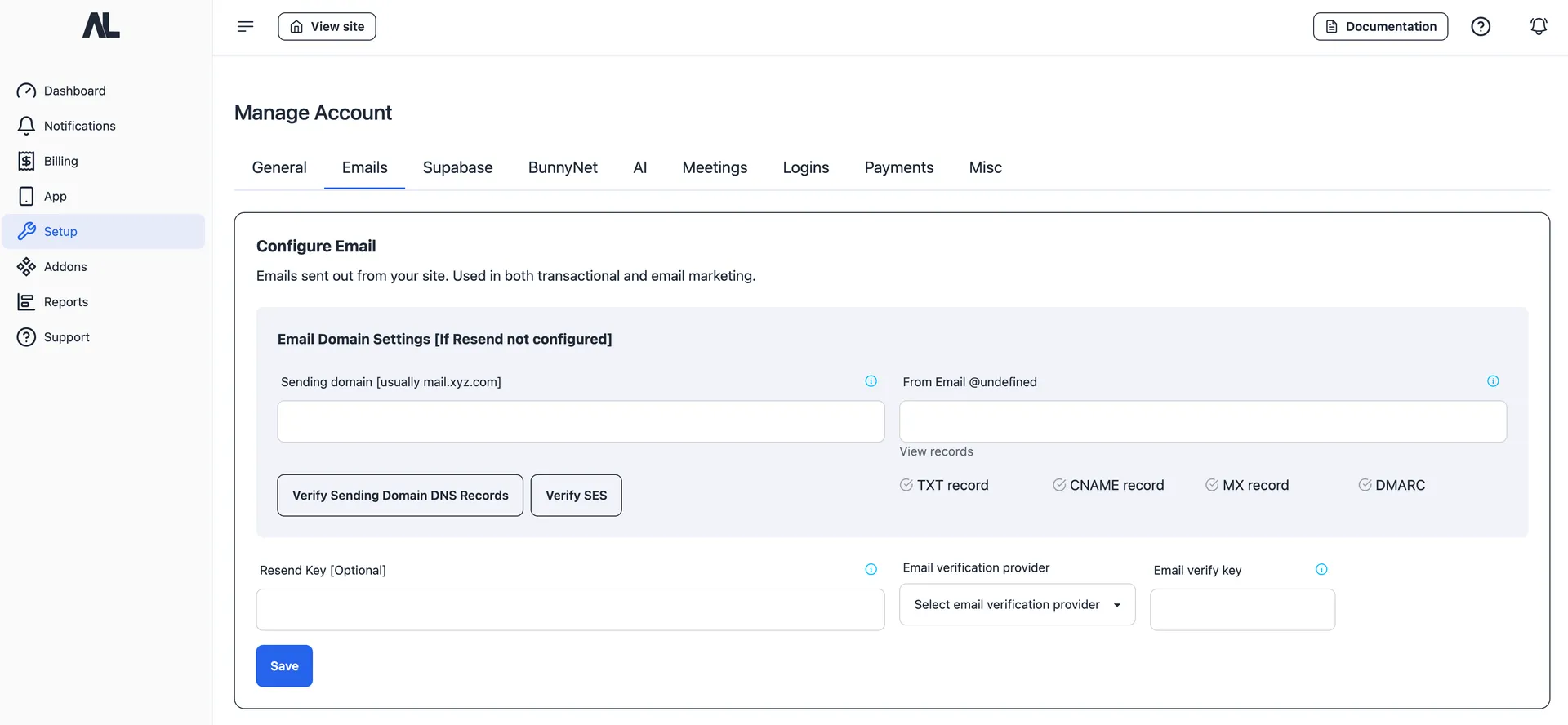Image resolution: width=1568 pixels, height=725 pixels.
Task: Click the Billing dollar icon
Action: [x=26, y=161]
